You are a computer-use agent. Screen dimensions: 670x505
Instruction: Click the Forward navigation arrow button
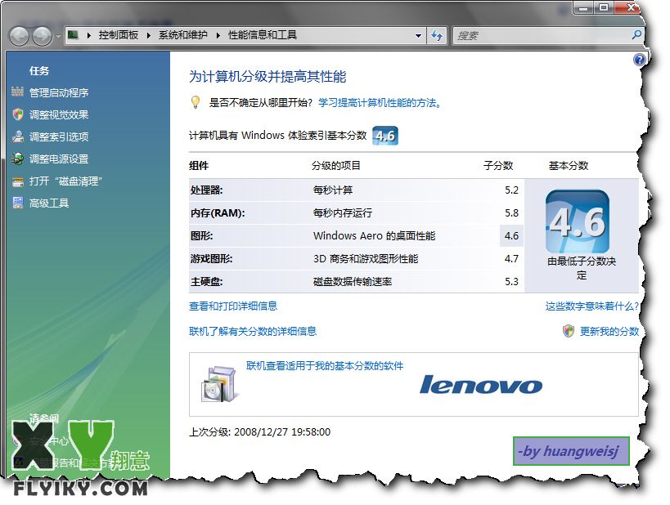(x=42, y=36)
